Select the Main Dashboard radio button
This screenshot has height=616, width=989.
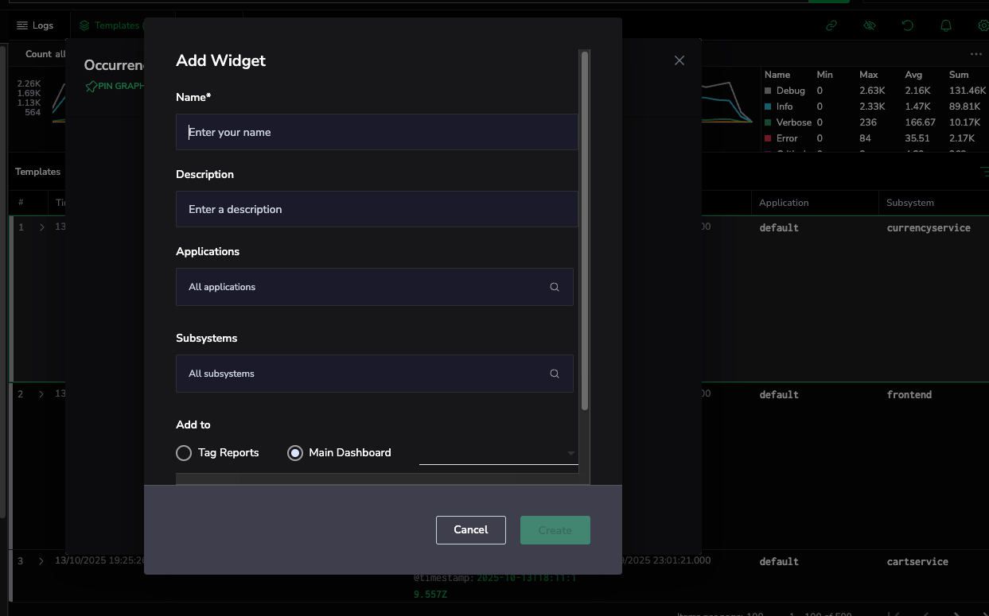[295, 453]
